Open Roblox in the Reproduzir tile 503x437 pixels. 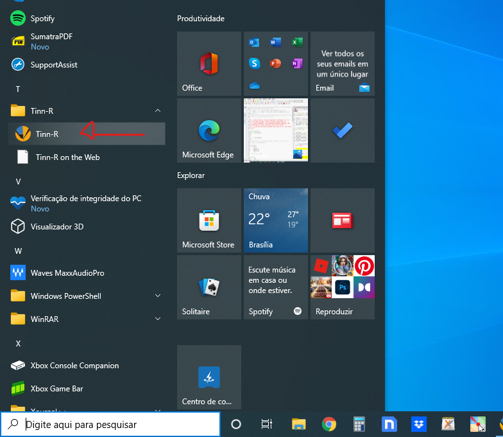coord(321,266)
